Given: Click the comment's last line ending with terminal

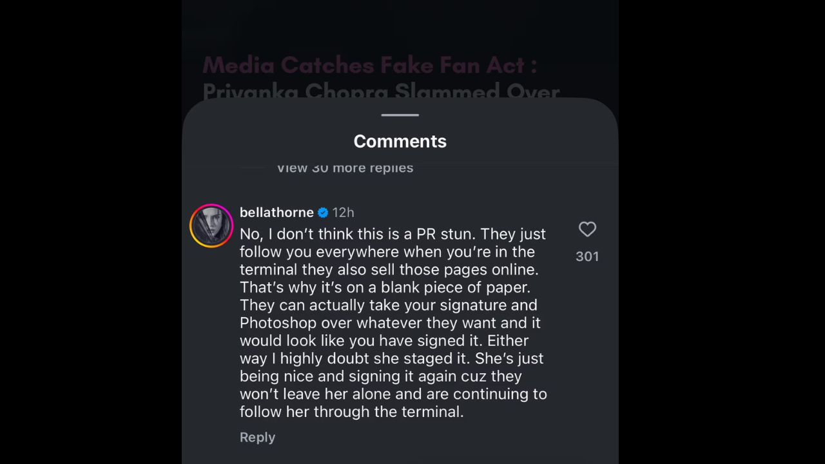Looking at the screenshot, I should 351,412.
